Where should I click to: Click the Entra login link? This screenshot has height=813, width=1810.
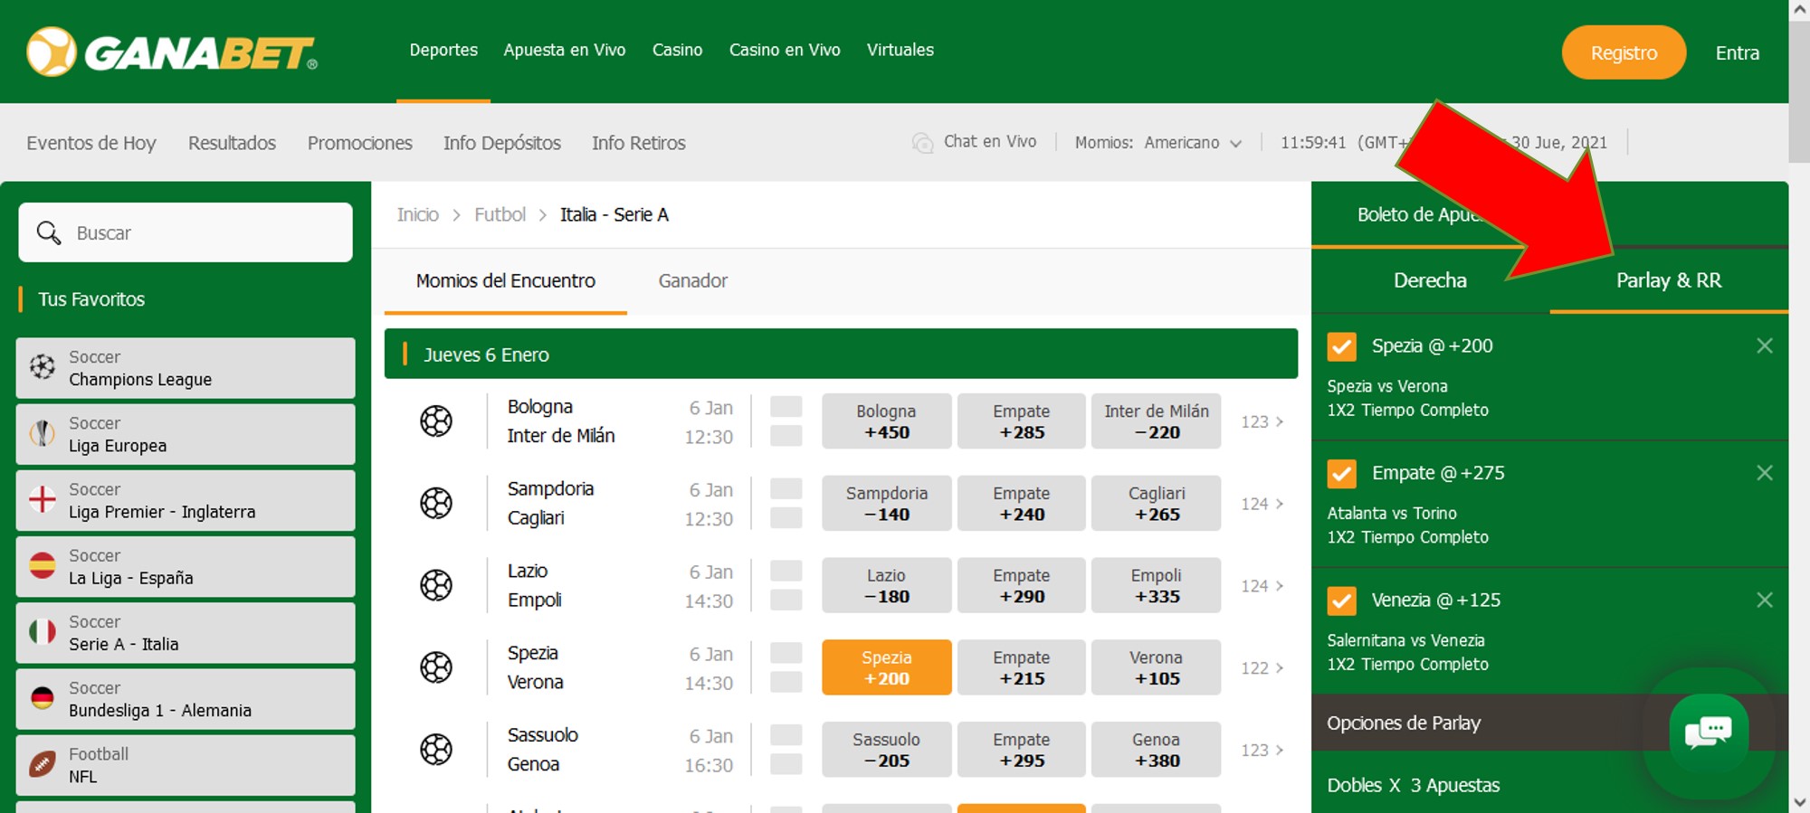point(1738,52)
